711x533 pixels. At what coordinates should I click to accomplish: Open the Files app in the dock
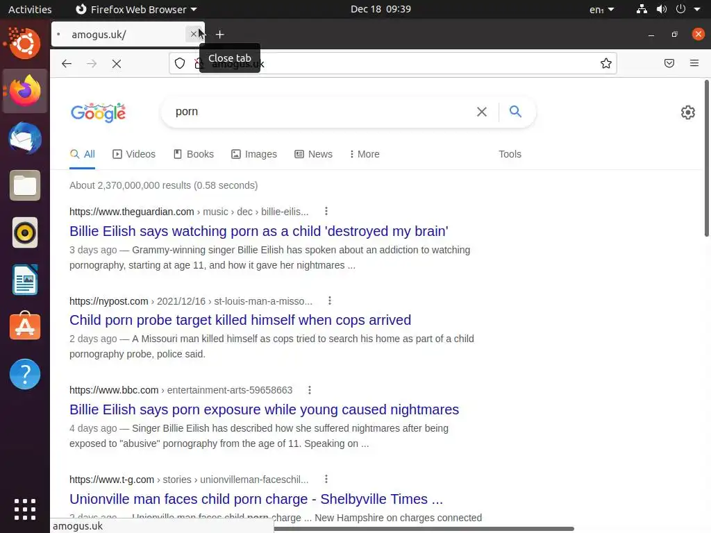pos(25,185)
